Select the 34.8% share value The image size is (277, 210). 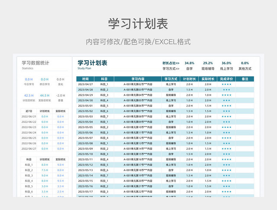[190, 63]
